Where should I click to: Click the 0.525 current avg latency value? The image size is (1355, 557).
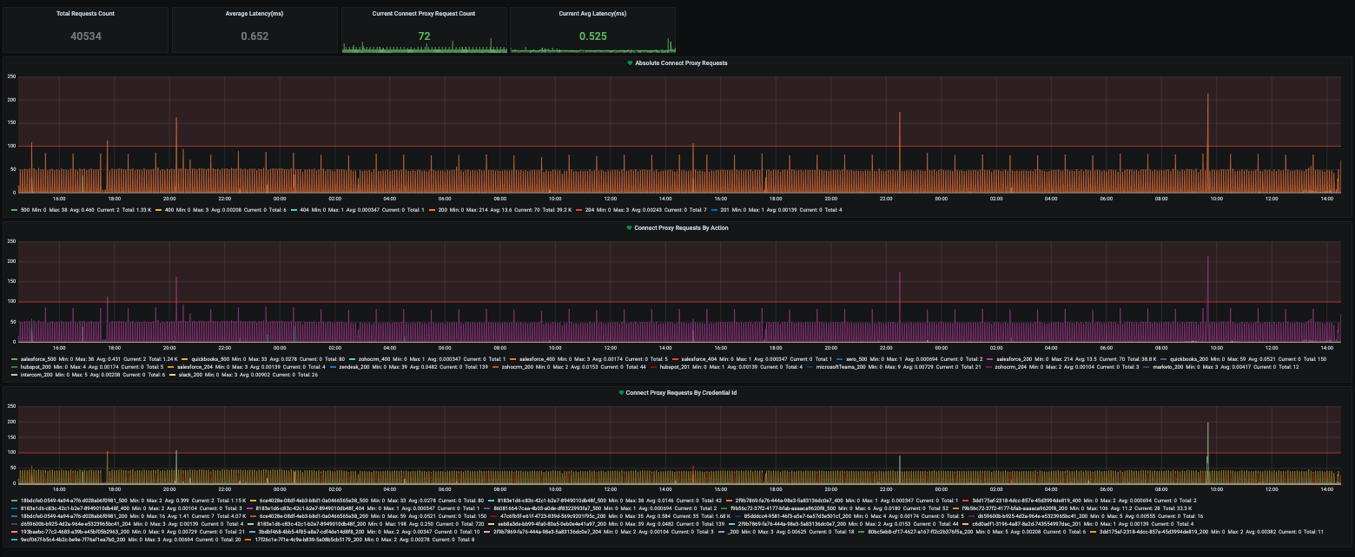click(x=592, y=36)
